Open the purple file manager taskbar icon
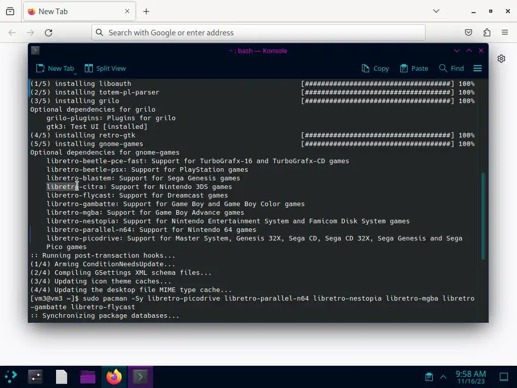Image resolution: width=517 pixels, height=388 pixels. click(88, 376)
